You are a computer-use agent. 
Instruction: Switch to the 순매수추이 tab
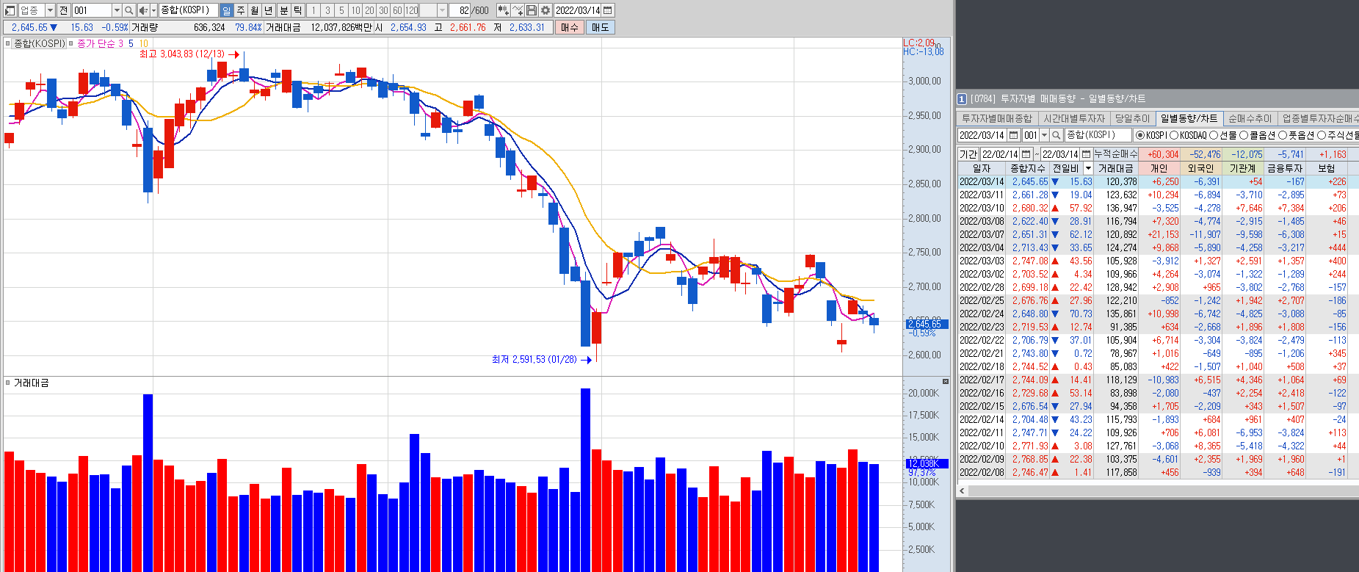1250,118
